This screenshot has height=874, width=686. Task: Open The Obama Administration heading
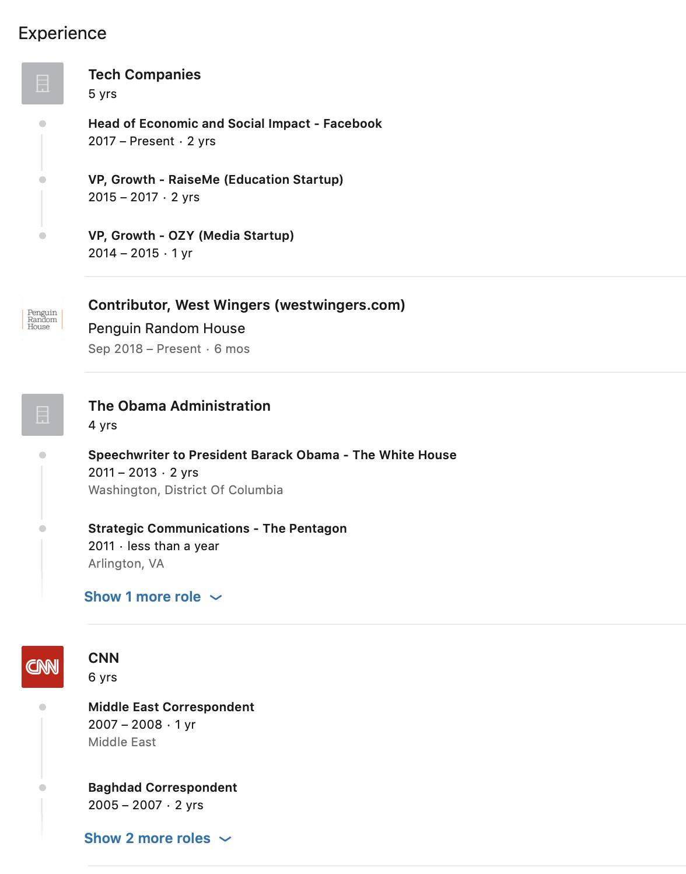pyautogui.click(x=180, y=406)
